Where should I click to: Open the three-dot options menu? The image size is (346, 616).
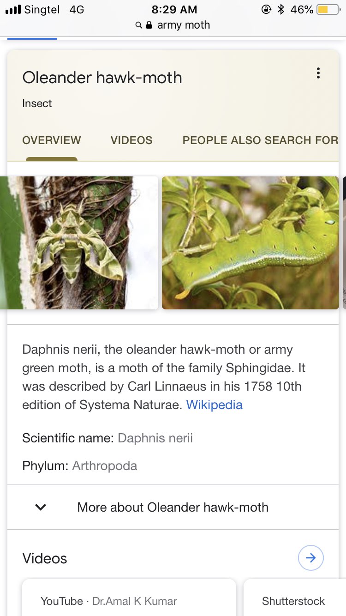point(318,73)
